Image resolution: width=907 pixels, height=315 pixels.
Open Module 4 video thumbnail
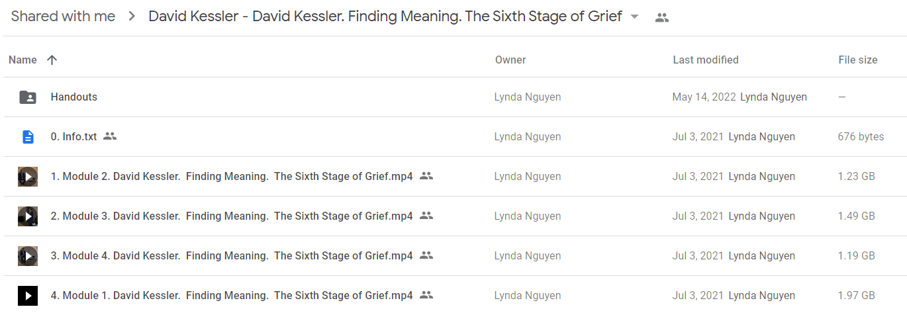(28, 256)
